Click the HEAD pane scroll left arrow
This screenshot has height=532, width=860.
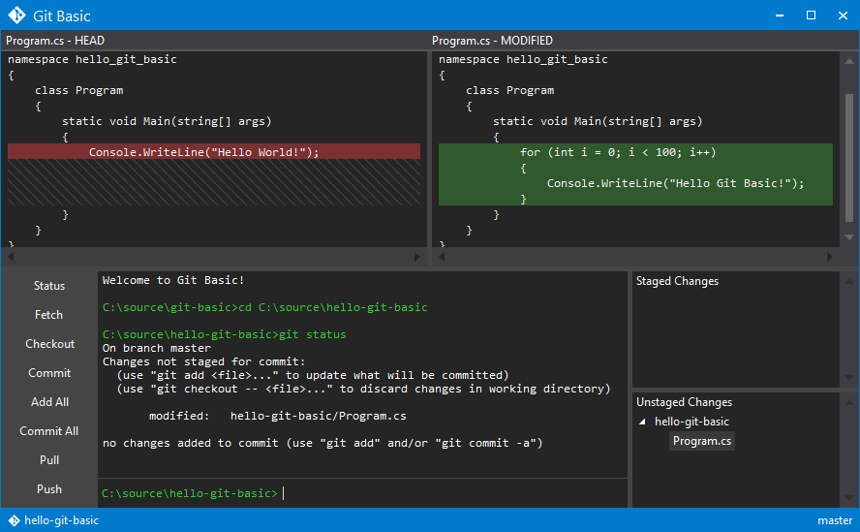pyautogui.click(x=11, y=257)
